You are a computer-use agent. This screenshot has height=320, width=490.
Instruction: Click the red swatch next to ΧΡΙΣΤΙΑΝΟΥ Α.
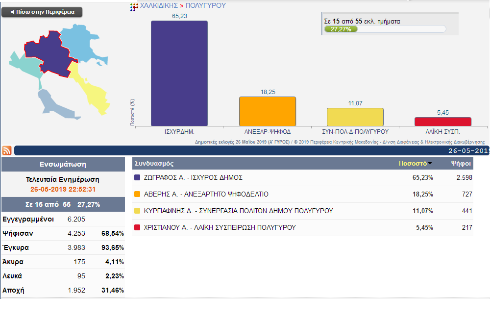pos(137,228)
